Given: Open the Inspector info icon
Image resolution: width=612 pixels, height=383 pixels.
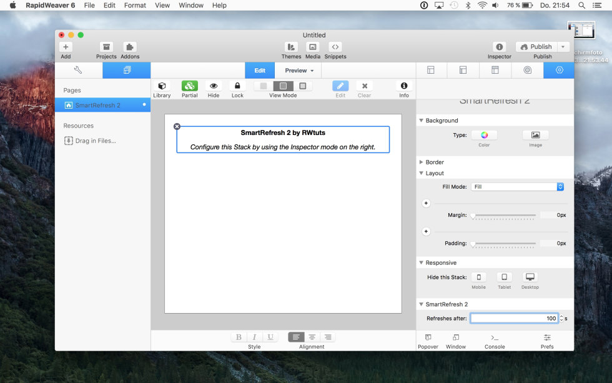Looking at the screenshot, I should (x=499, y=47).
